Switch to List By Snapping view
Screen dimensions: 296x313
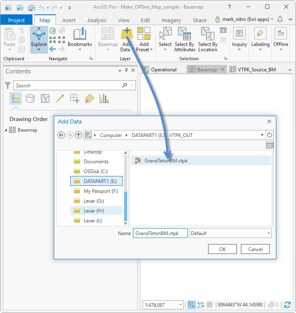75,98
